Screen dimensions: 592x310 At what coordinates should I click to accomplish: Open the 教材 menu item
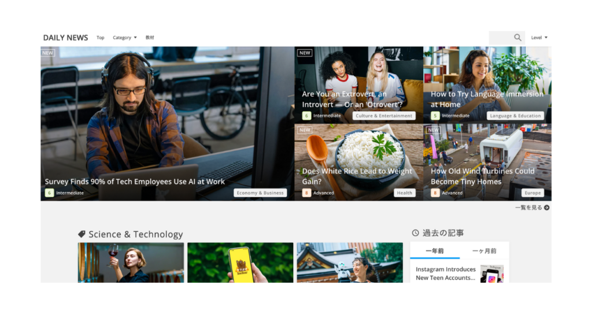click(x=150, y=38)
